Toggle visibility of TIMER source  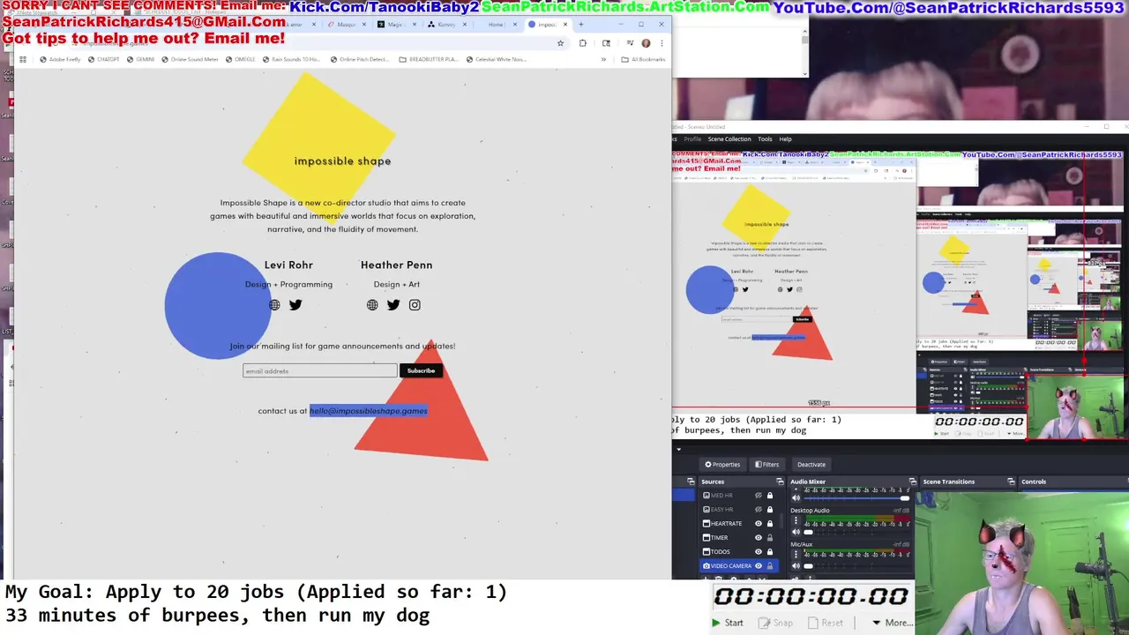coord(759,538)
